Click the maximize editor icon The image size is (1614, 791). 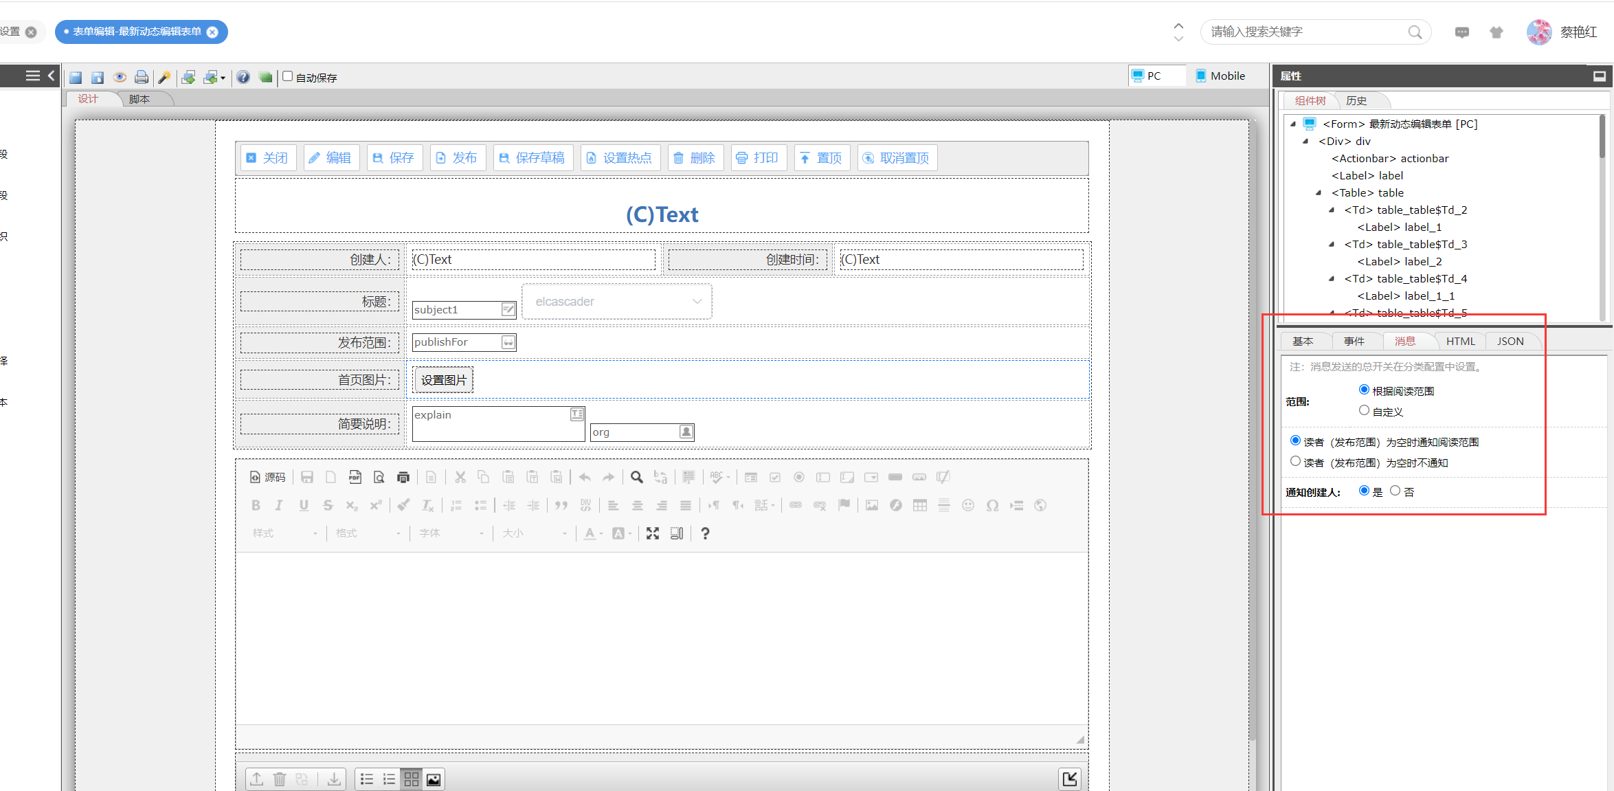tap(653, 533)
